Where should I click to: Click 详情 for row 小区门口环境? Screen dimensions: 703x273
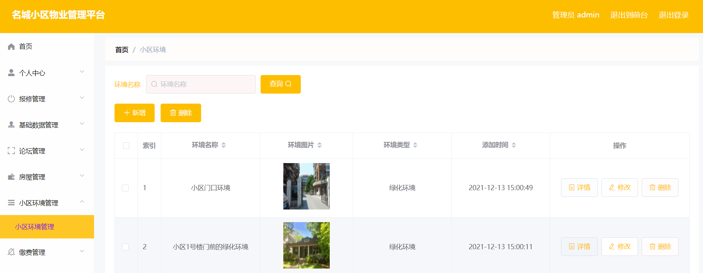click(x=579, y=188)
